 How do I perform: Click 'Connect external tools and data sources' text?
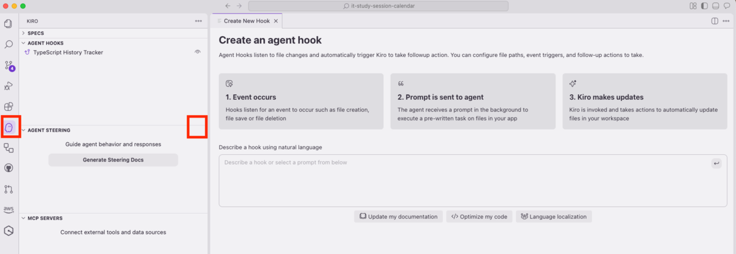113,232
